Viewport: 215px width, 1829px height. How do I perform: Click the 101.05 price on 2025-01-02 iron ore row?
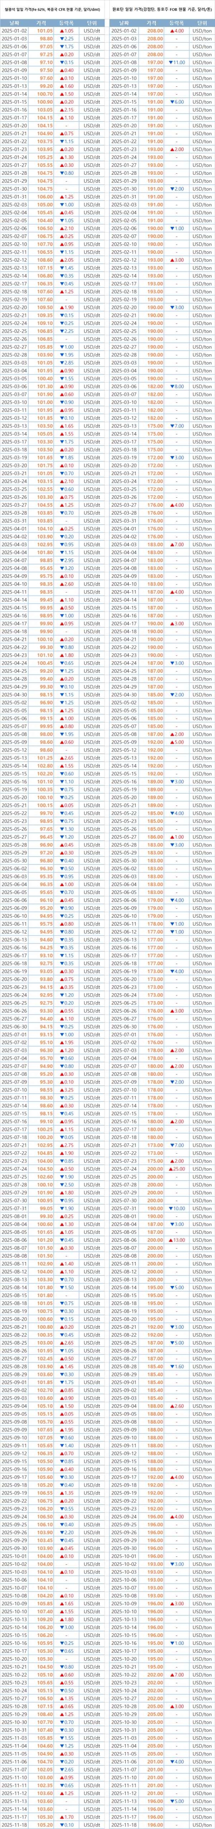44,31
